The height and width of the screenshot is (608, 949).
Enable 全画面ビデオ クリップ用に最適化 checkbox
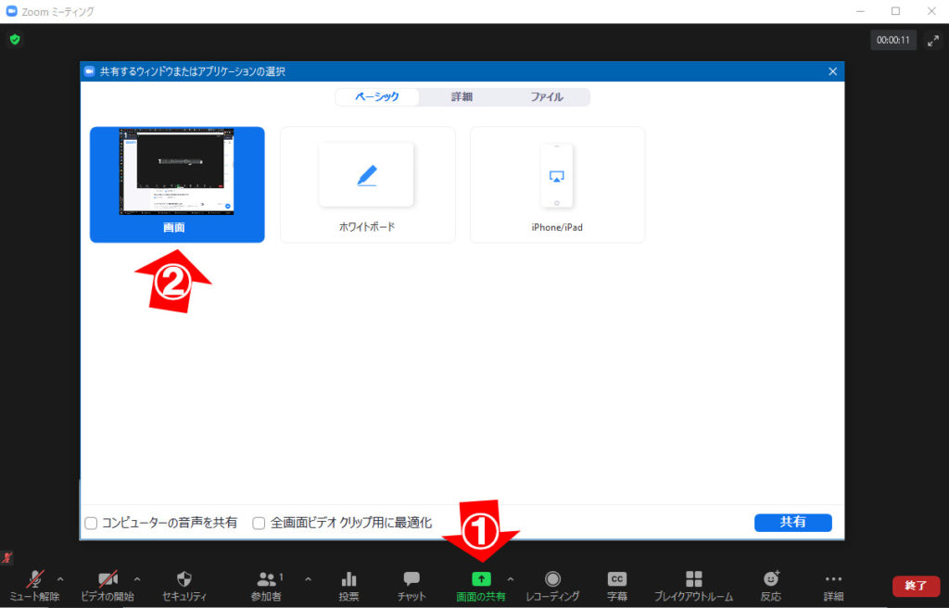(x=259, y=523)
